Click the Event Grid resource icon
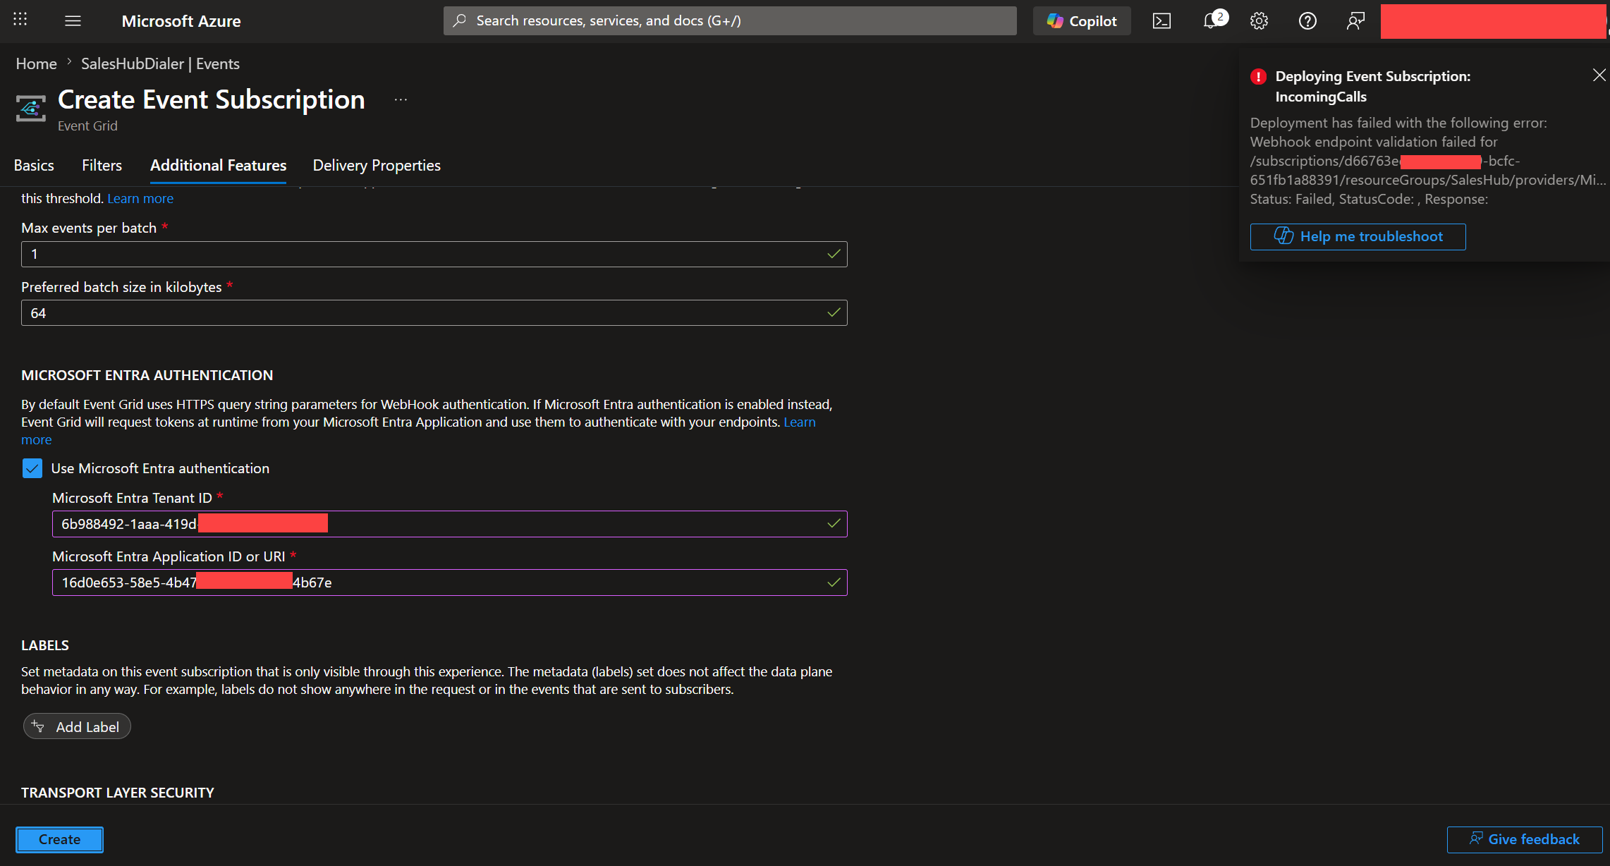This screenshot has height=866, width=1610. 31,108
